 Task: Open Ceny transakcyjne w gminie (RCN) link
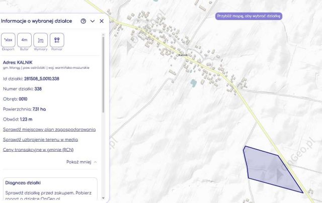point(38,150)
